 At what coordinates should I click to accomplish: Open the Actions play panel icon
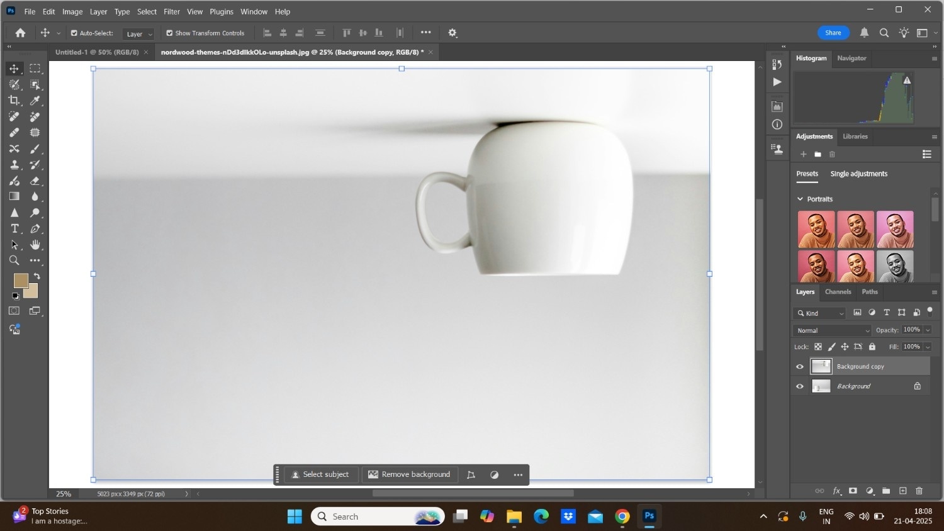click(777, 82)
